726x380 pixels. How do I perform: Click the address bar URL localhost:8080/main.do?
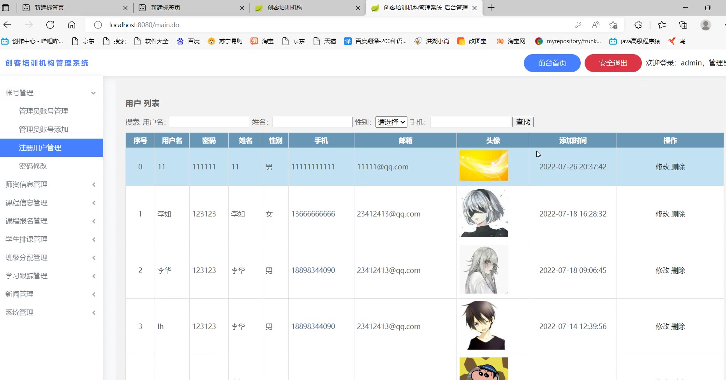(144, 25)
